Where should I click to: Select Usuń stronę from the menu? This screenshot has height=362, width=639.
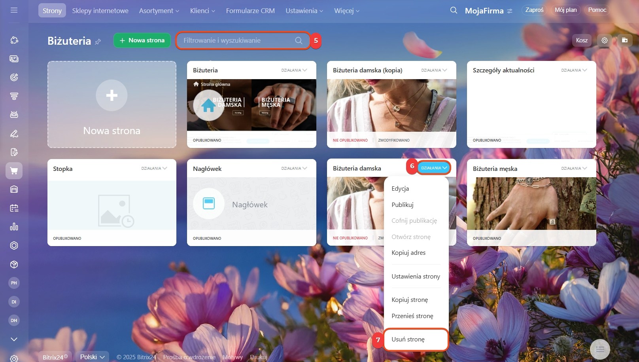[408, 339]
